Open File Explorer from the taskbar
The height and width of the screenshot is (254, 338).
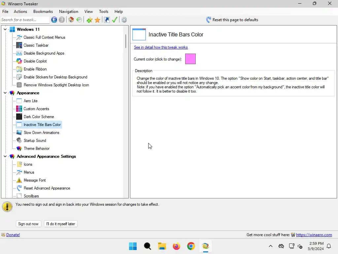pyautogui.click(x=162, y=246)
